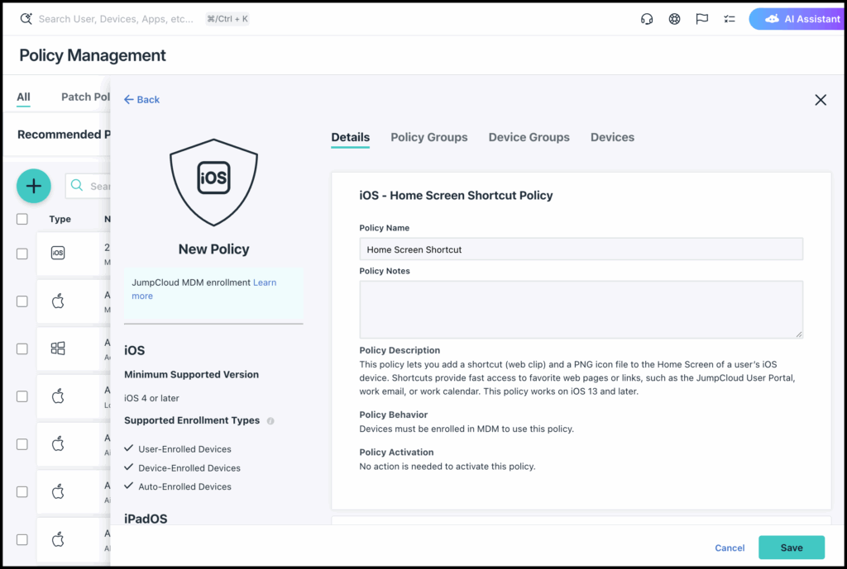Check the box for the iOS policy row
The width and height of the screenshot is (847, 569).
22,254
